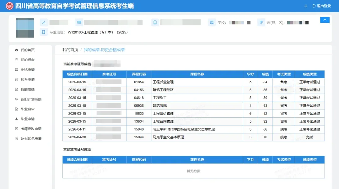339x189 pixels.
Task: Click the 新旧计划衔接 sidebar icon
Action: (x=16, y=99)
